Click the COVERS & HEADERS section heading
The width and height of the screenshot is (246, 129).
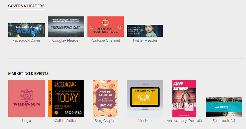(26, 6)
